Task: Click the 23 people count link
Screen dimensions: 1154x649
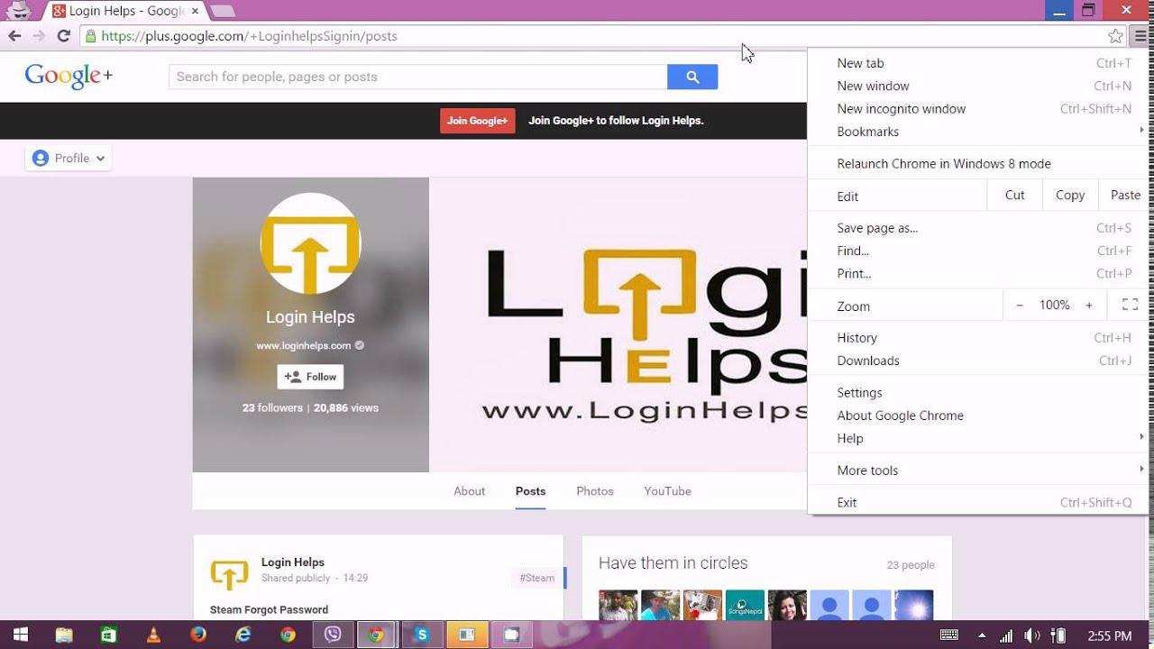Action: 911,565
